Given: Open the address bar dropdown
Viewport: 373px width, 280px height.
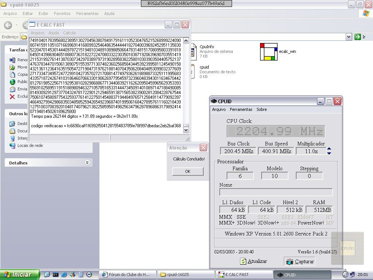Looking at the screenshot, I should (x=349, y=37).
